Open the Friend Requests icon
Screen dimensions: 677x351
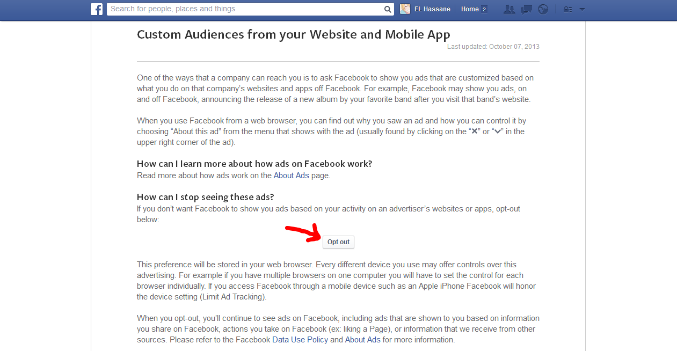point(509,9)
